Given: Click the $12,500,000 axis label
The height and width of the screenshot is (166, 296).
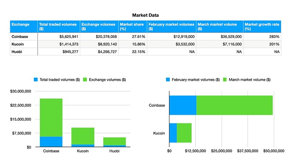Looking at the screenshot, I should click(195, 151).
